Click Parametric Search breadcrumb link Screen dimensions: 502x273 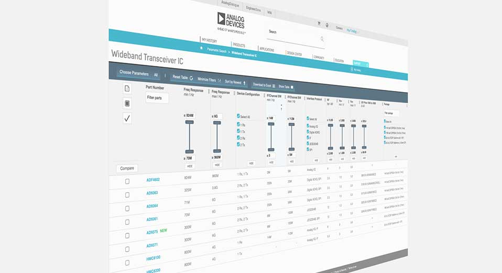coord(217,51)
